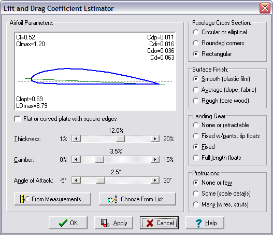Click Angle of Attack right arrow

[x=155, y=180]
